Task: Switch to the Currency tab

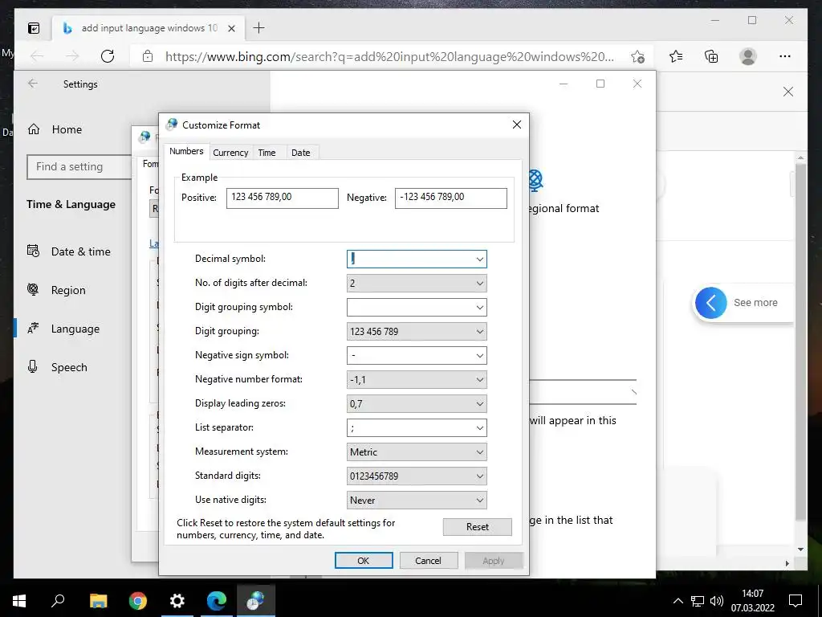Action: coord(230,153)
